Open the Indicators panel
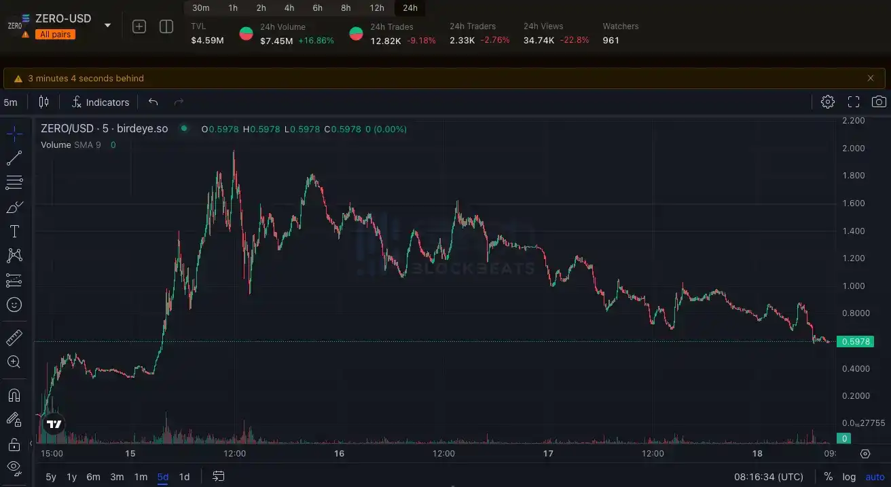The width and height of the screenshot is (891, 487). click(101, 102)
